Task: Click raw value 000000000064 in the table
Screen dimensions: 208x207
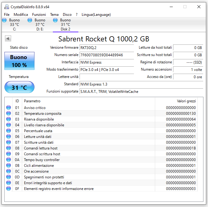Action: coord(181,119)
